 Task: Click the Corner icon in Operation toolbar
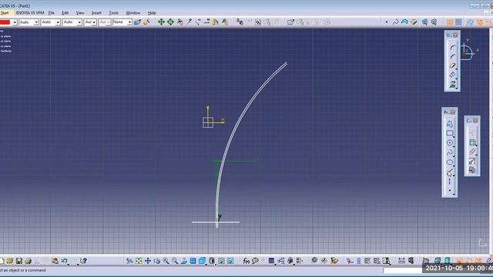pos(452,48)
